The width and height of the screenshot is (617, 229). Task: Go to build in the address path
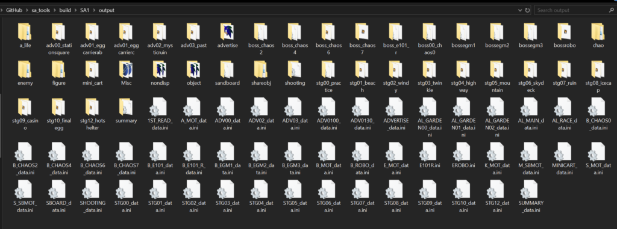(65, 10)
